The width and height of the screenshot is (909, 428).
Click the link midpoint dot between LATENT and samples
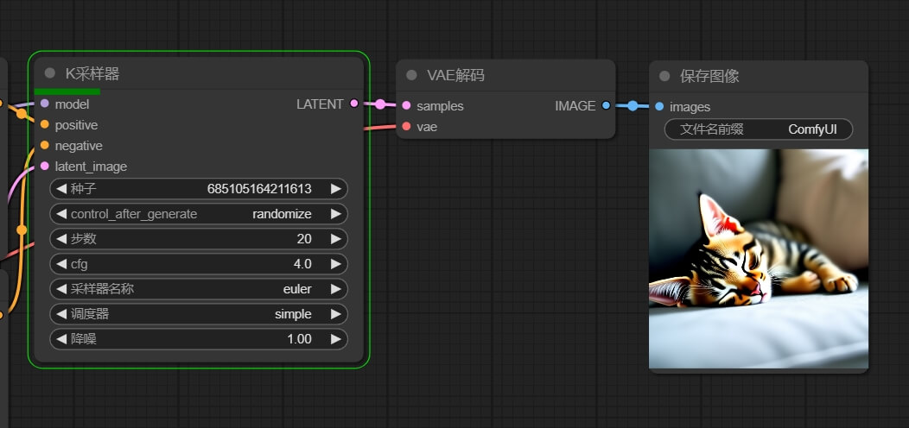click(379, 104)
